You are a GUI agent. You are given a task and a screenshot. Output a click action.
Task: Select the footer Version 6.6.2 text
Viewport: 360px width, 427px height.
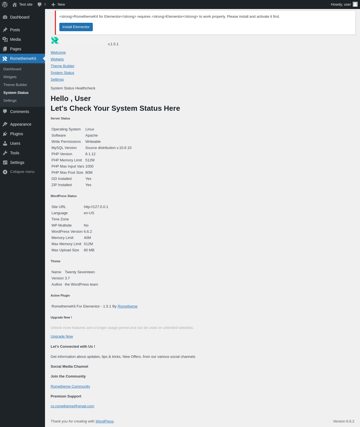344,421
